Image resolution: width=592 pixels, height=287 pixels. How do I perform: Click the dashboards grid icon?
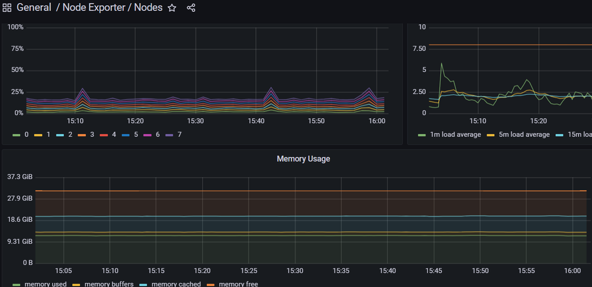coord(7,8)
